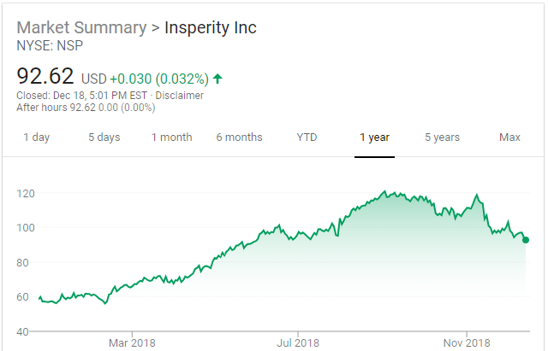548x351 pixels.
Task: Switch to the 6 months tab
Action: tap(239, 137)
